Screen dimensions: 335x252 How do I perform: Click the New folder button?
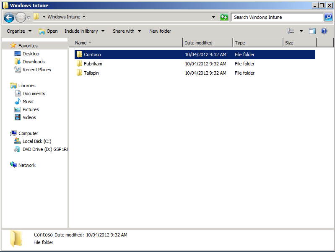[x=160, y=31]
